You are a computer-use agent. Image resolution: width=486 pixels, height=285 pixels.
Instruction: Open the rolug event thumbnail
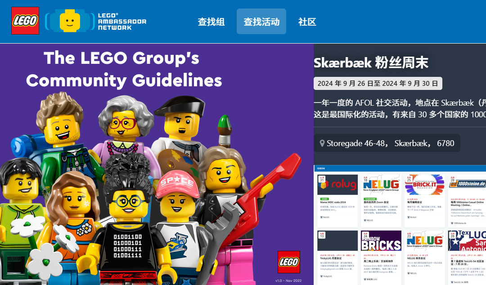(337, 185)
